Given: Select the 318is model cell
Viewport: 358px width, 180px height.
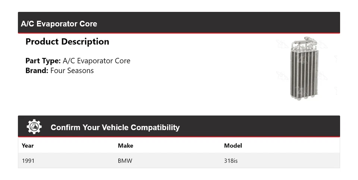Looking at the screenshot, I should (x=231, y=161).
